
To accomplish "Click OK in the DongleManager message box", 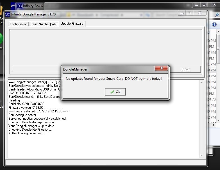I will [115, 92].
